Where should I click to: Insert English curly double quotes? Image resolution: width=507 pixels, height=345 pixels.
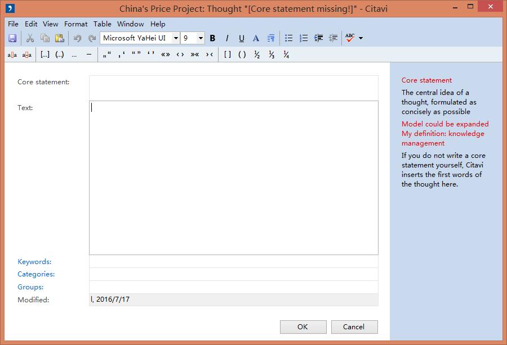(136, 54)
